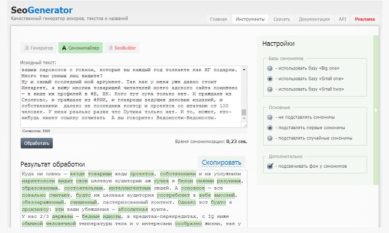Click the Обработать button
Image resolution: width=389 pixels, height=233 pixels.
(x=37, y=143)
